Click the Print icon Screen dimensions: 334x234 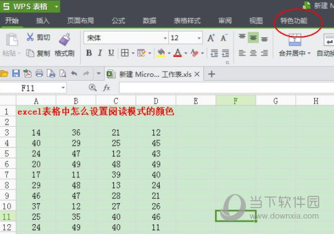[x=39, y=74]
